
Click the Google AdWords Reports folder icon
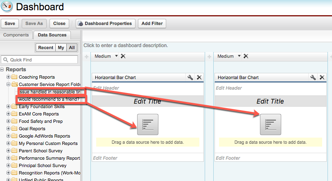pos(14,136)
